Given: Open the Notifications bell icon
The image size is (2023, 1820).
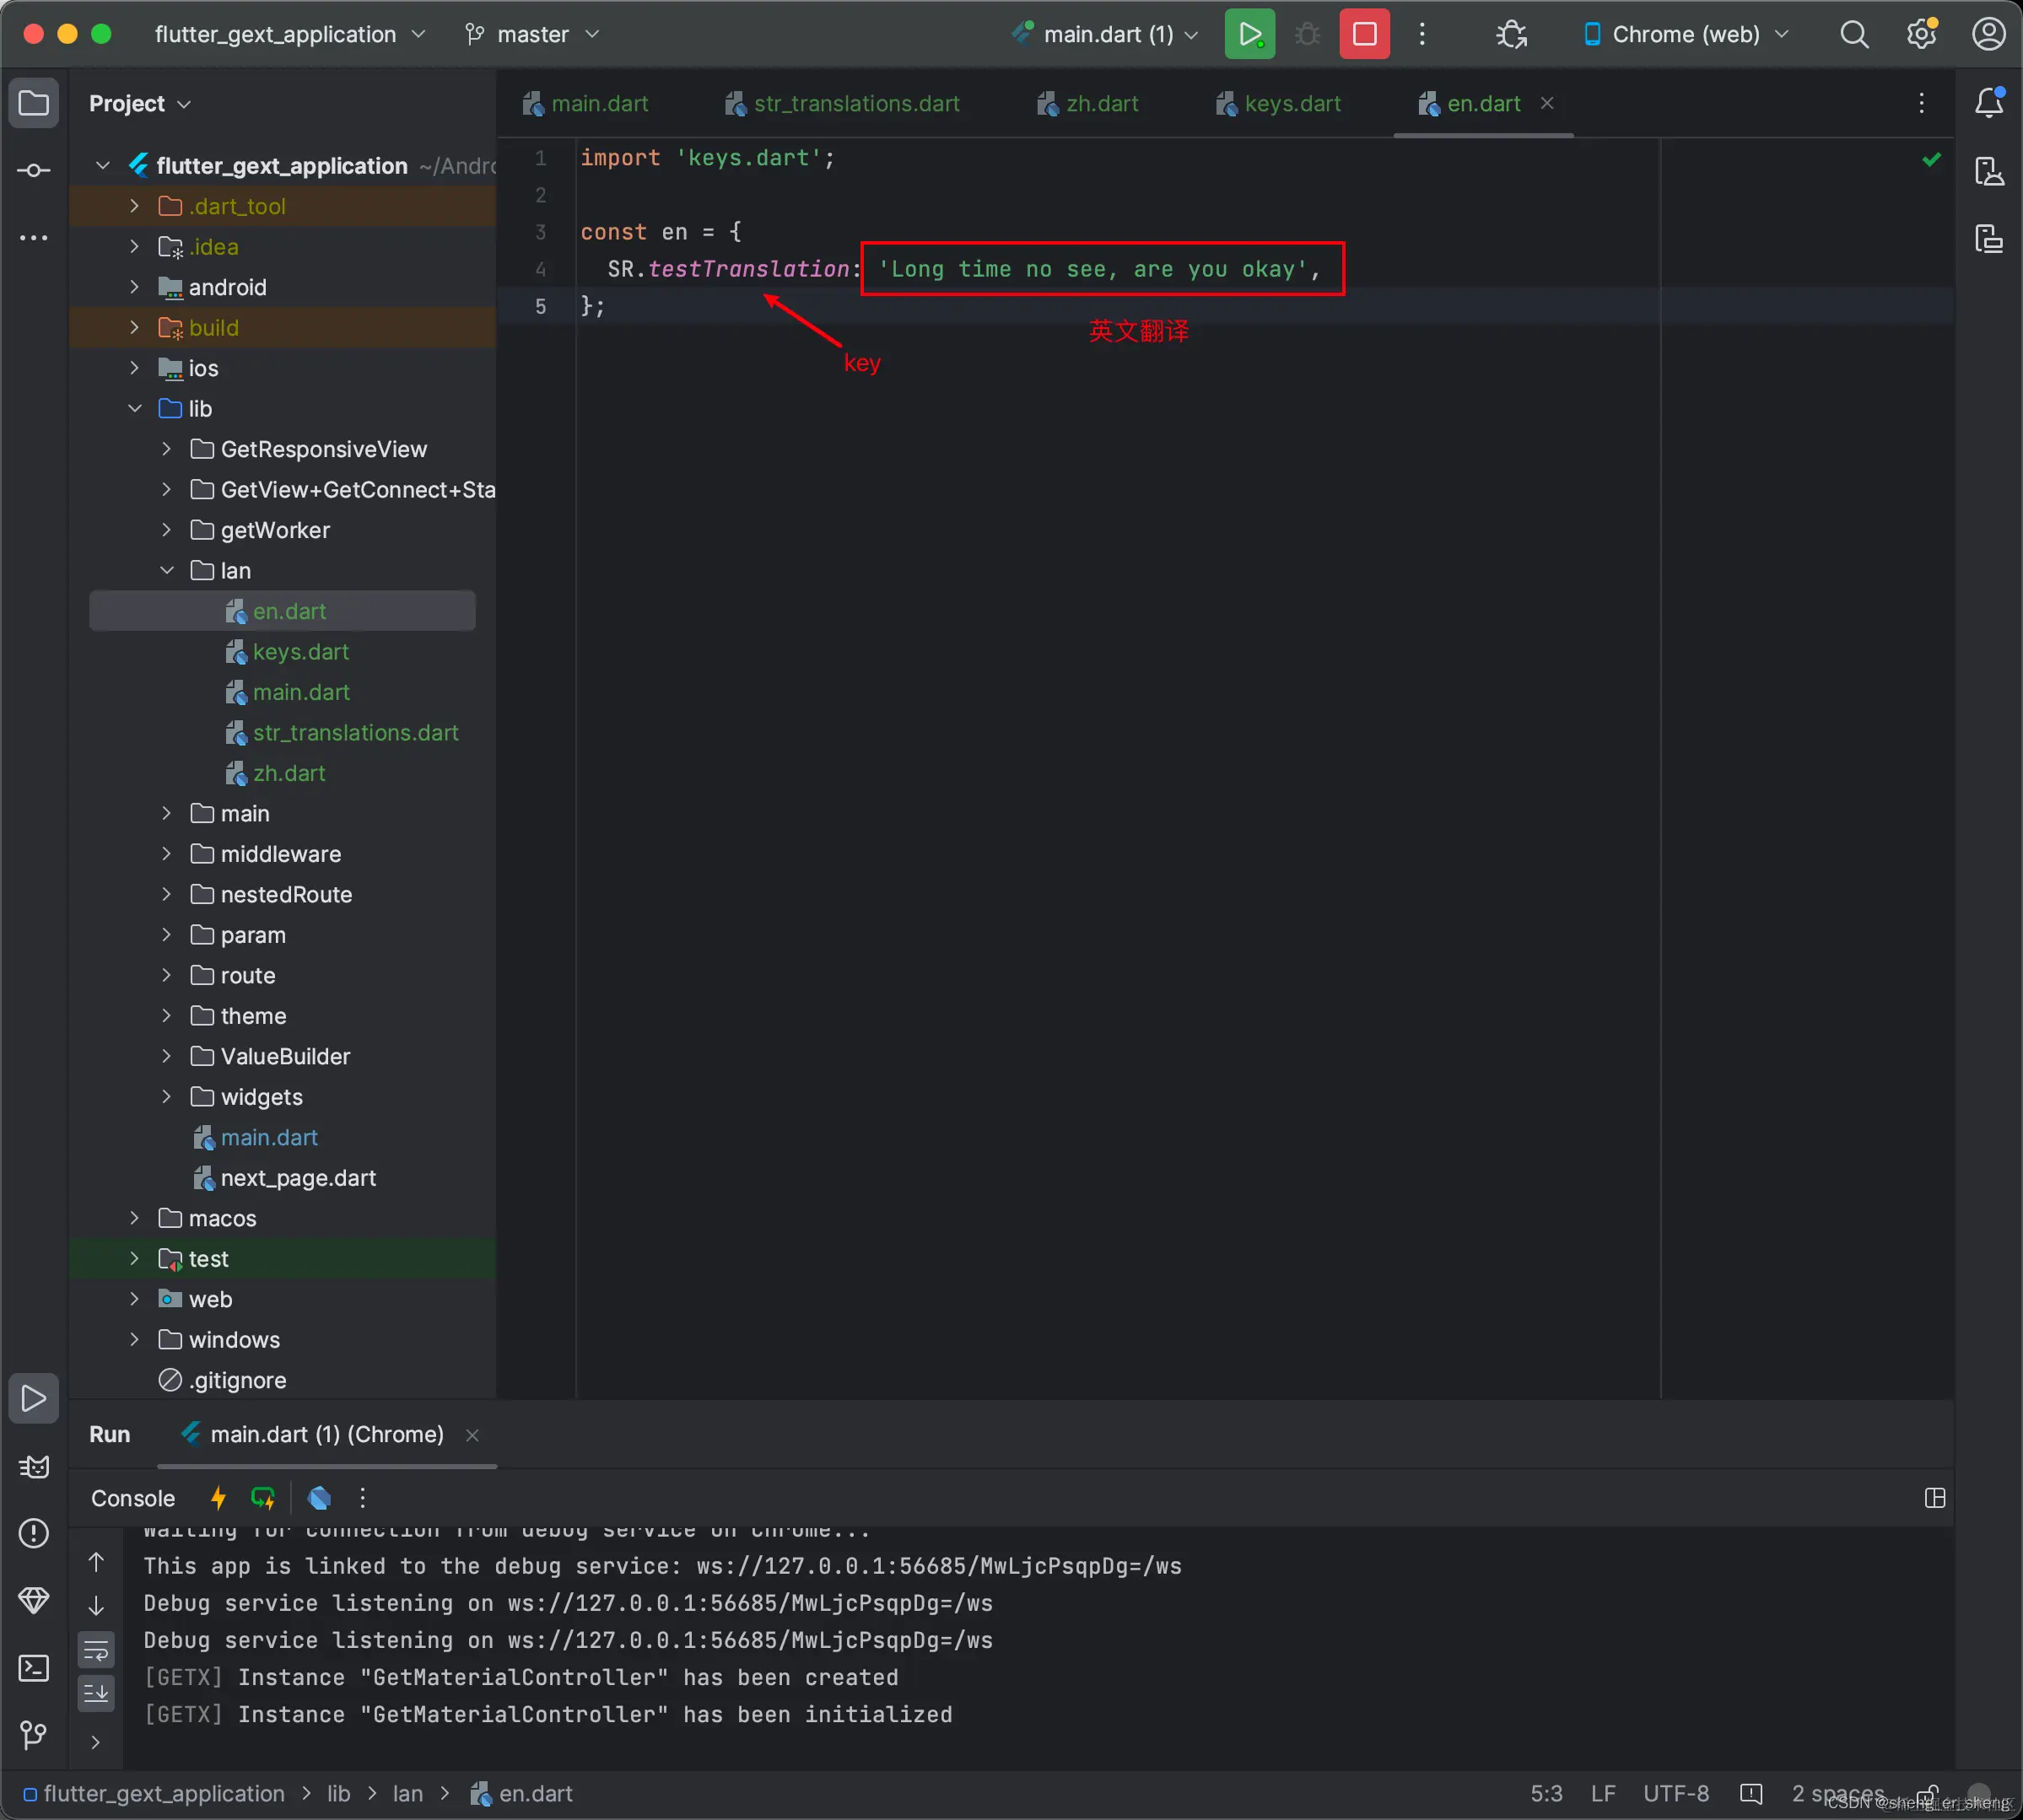Looking at the screenshot, I should tap(1989, 103).
